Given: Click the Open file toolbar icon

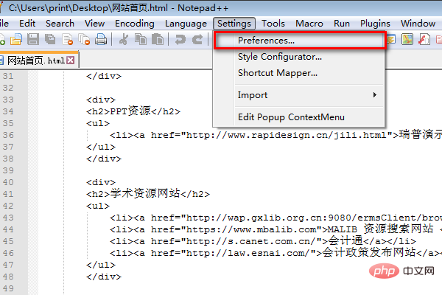Looking at the screenshot, I should pos(16,39).
